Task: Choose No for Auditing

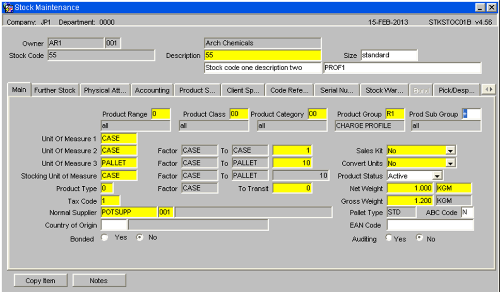Action: [x=419, y=238]
